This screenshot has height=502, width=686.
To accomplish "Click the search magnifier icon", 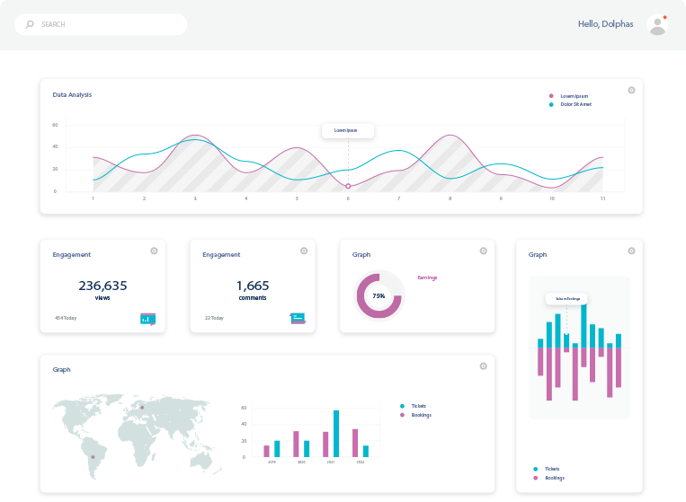I will pyautogui.click(x=30, y=24).
